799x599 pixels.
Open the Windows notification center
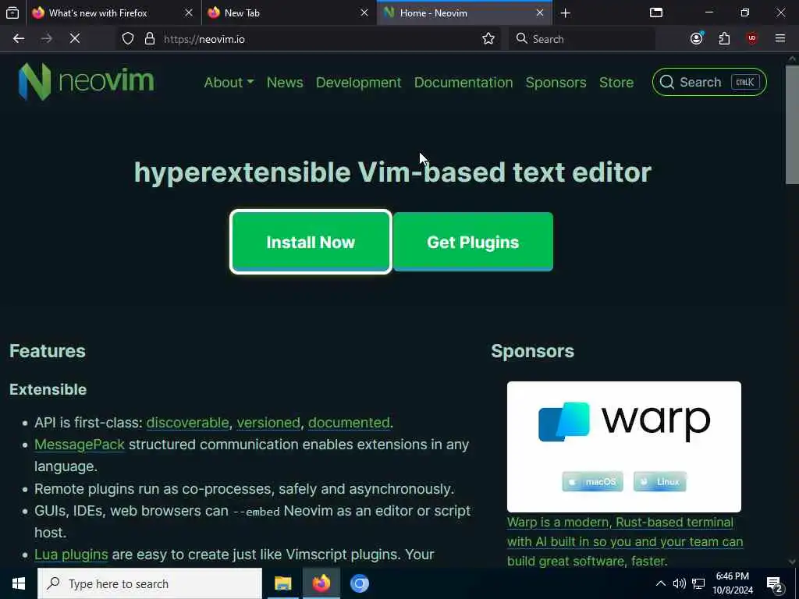[x=775, y=583]
